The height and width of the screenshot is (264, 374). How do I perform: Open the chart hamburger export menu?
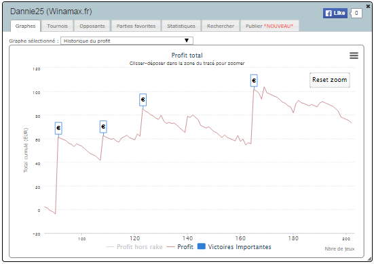354,56
